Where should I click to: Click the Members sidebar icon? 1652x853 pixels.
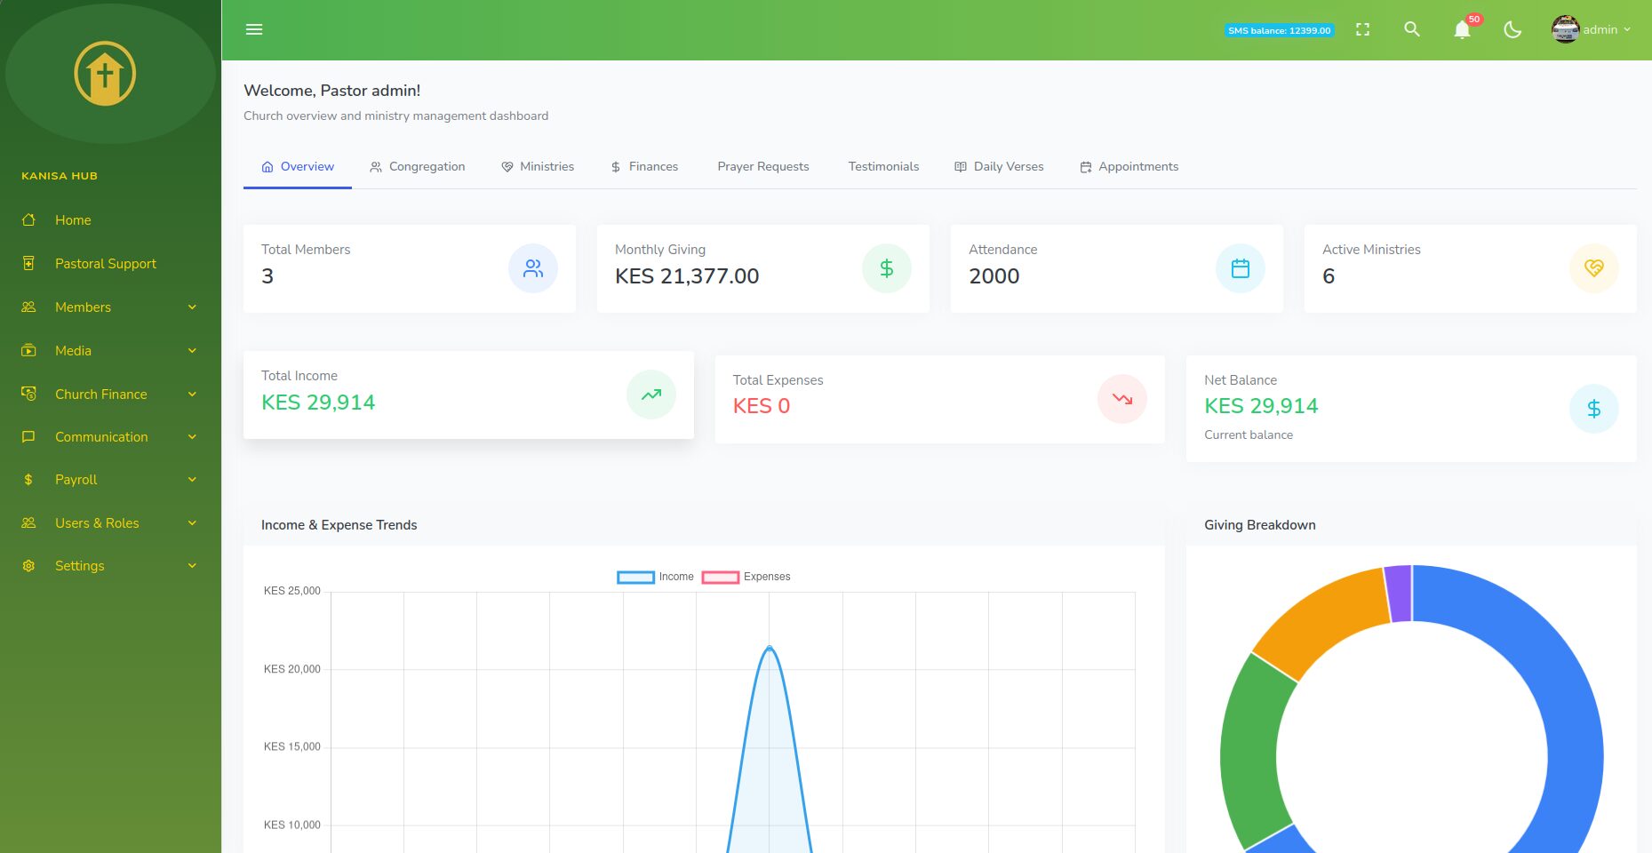[28, 307]
